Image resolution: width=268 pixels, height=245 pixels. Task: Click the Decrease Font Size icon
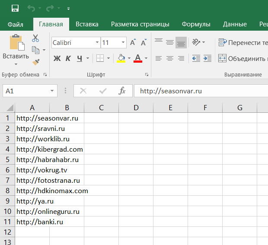click(x=144, y=42)
